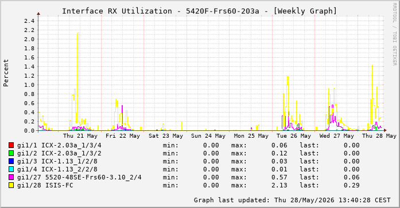The image size is (400, 208).
Task: Click the Graph last updated timestamp
Action: (292, 200)
